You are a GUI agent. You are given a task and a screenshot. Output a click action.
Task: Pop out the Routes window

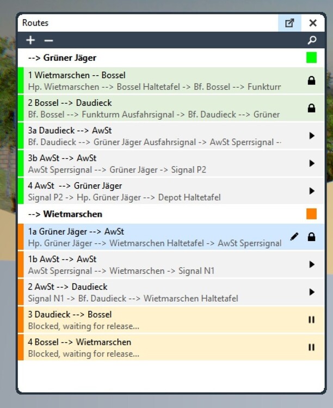(289, 23)
